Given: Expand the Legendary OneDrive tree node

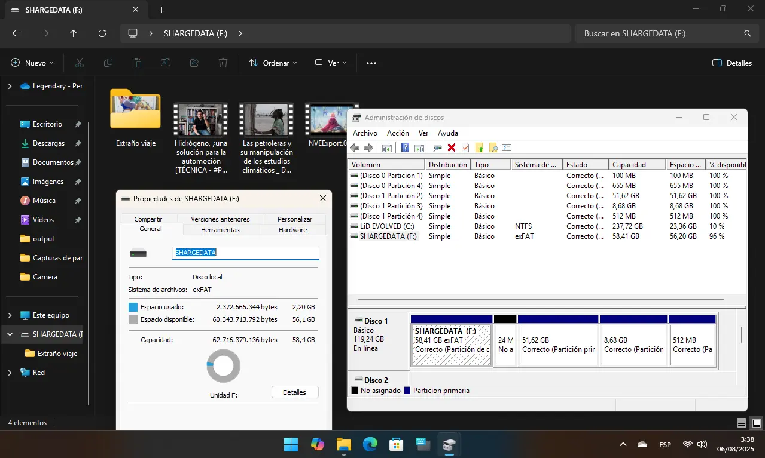Looking at the screenshot, I should (10, 86).
